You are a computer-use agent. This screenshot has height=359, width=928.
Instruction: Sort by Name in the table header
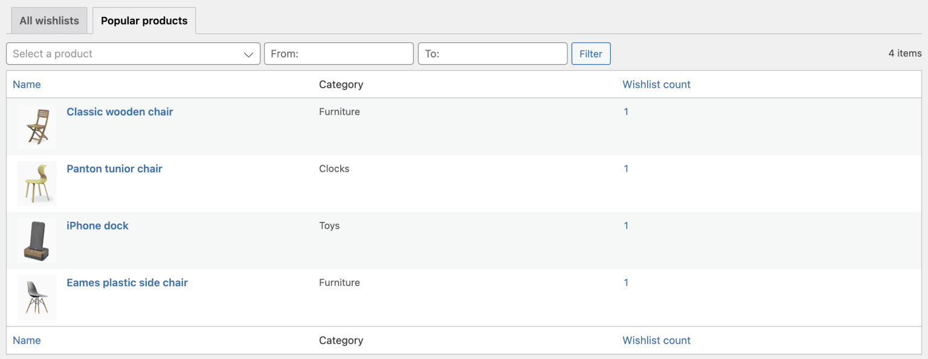pyautogui.click(x=27, y=85)
